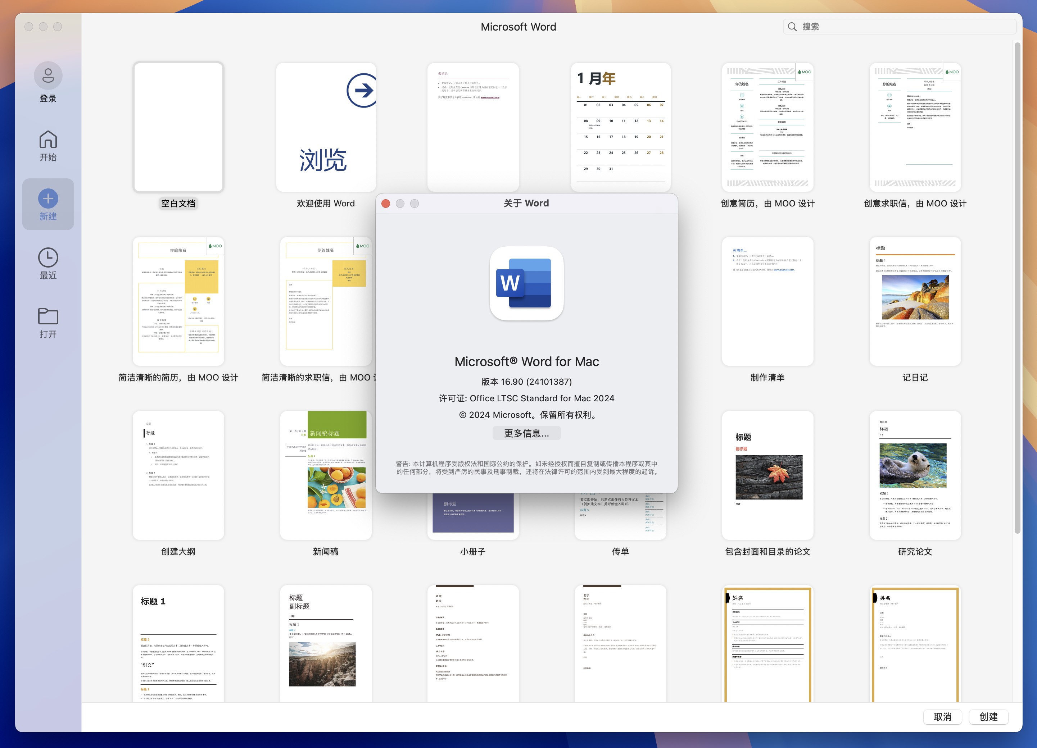Click the 打开 folder icon
Screen dimensions: 1037x748
pyautogui.click(x=48, y=316)
